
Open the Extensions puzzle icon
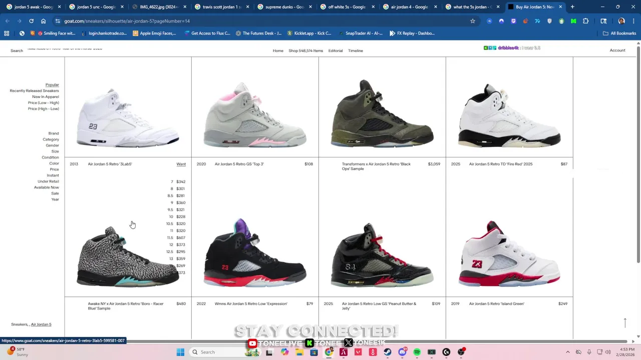(585, 21)
